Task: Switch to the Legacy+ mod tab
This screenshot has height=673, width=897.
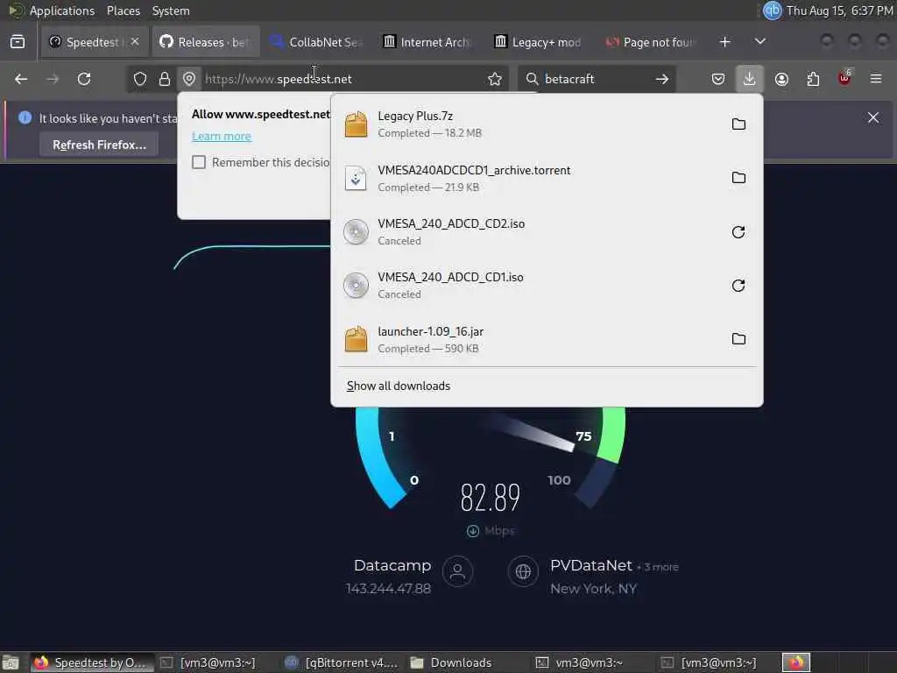Action: [540, 42]
